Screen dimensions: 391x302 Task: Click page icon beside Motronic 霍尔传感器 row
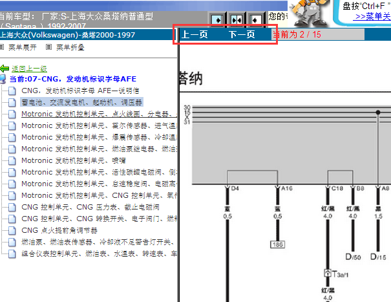12,126
